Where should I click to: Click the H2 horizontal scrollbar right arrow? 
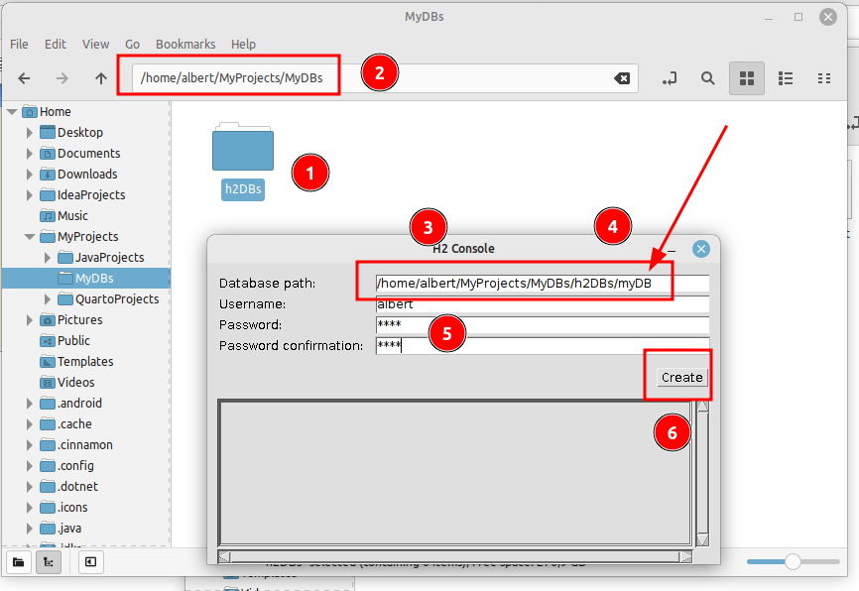click(685, 557)
